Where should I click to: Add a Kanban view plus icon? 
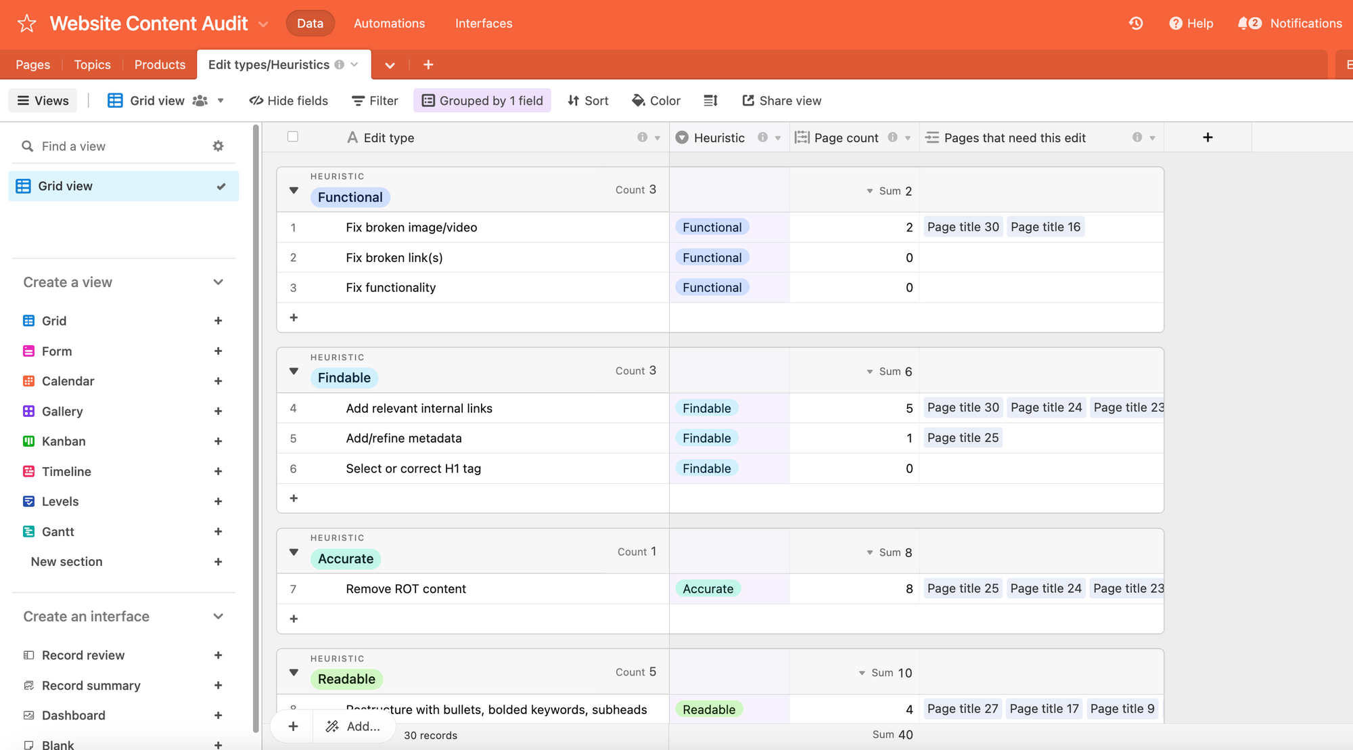click(x=218, y=441)
